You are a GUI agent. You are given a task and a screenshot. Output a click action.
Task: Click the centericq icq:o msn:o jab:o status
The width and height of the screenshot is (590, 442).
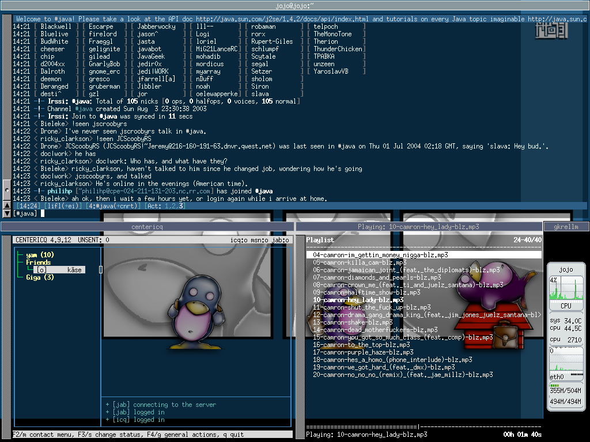pyautogui.click(x=260, y=240)
